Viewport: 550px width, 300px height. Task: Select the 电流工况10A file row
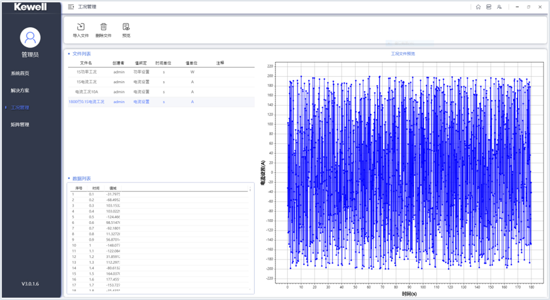click(x=87, y=92)
